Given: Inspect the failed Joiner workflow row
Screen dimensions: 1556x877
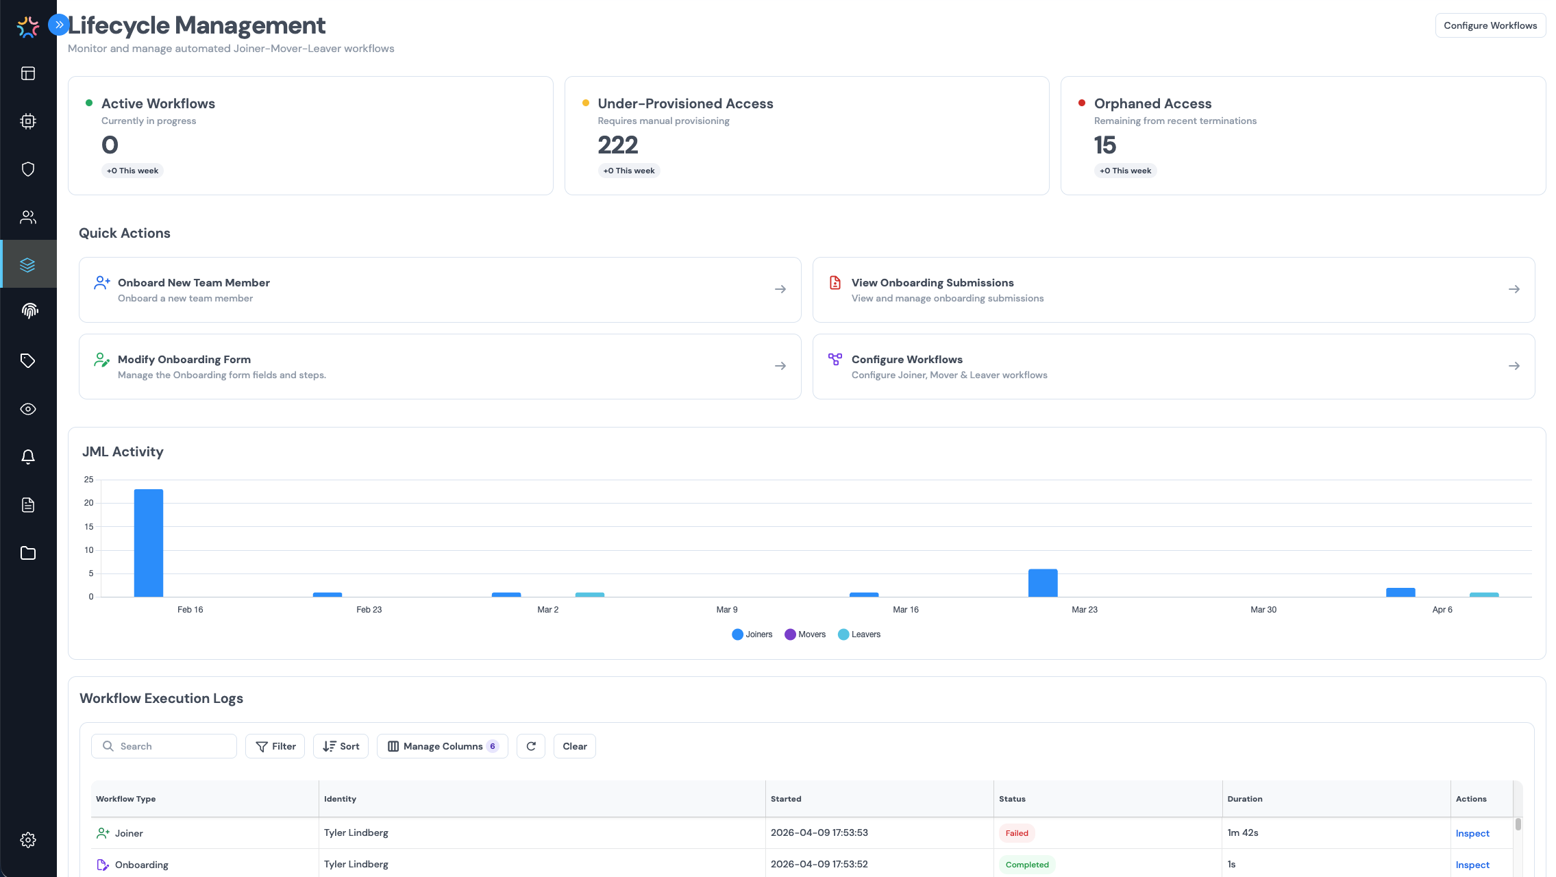Looking at the screenshot, I should click(x=1472, y=833).
